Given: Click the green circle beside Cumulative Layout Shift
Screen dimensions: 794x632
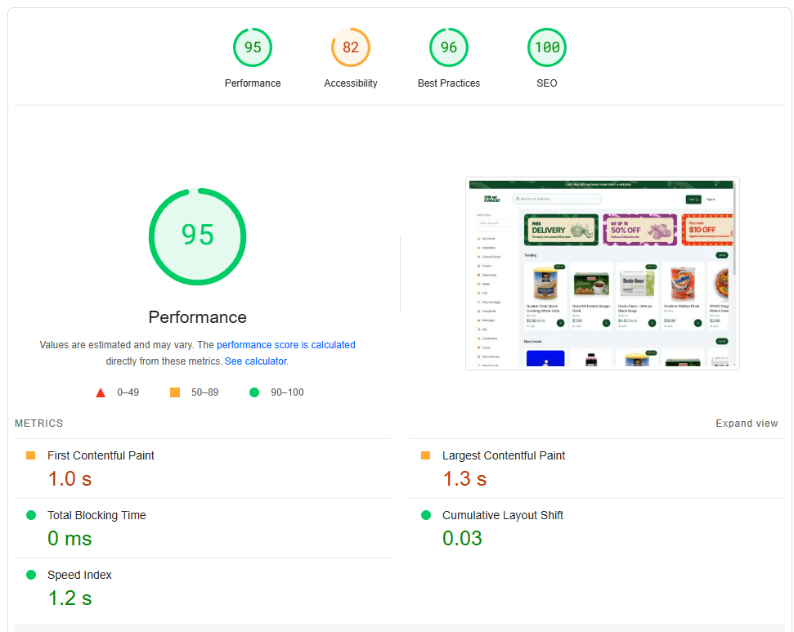Looking at the screenshot, I should [426, 515].
